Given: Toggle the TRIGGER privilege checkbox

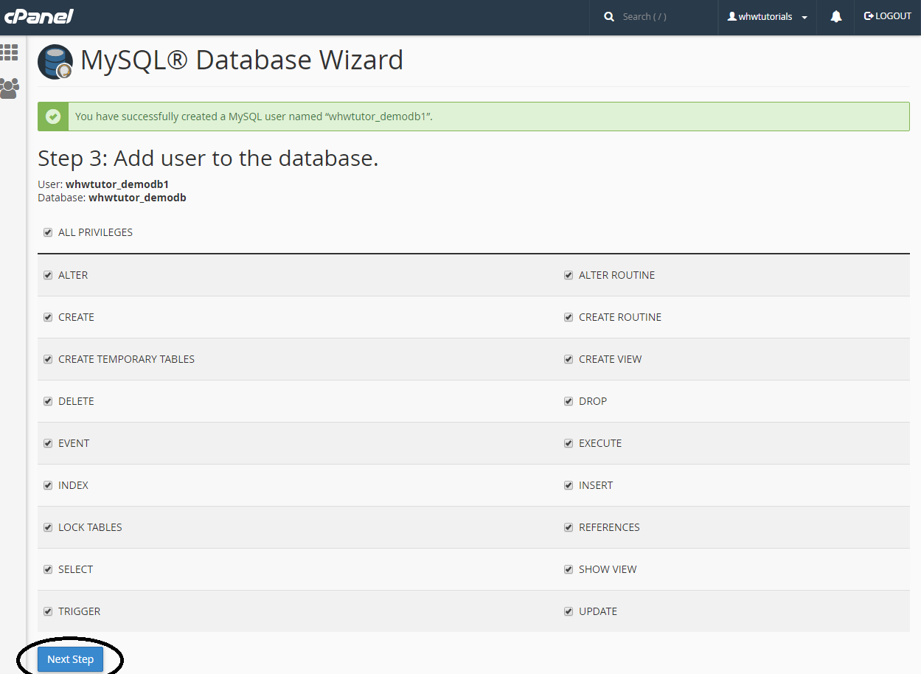Looking at the screenshot, I should pyautogui.click(x=48, y=611).
